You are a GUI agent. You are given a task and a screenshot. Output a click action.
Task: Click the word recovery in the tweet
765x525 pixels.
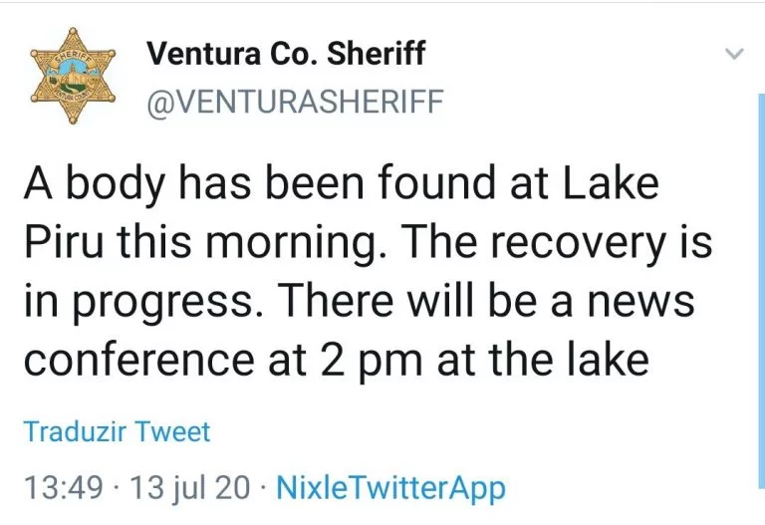click(578, 243)
